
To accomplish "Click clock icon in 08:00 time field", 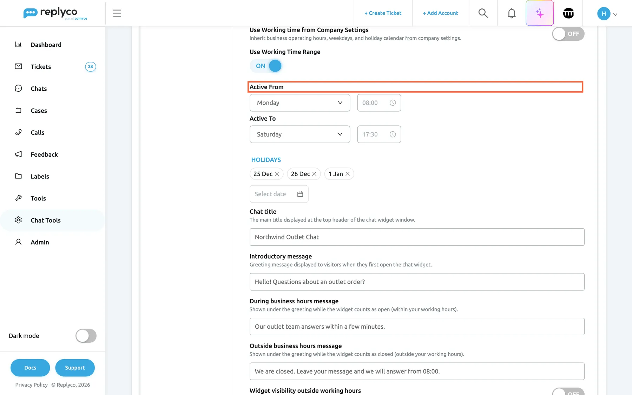I will (x=393, y=103).
